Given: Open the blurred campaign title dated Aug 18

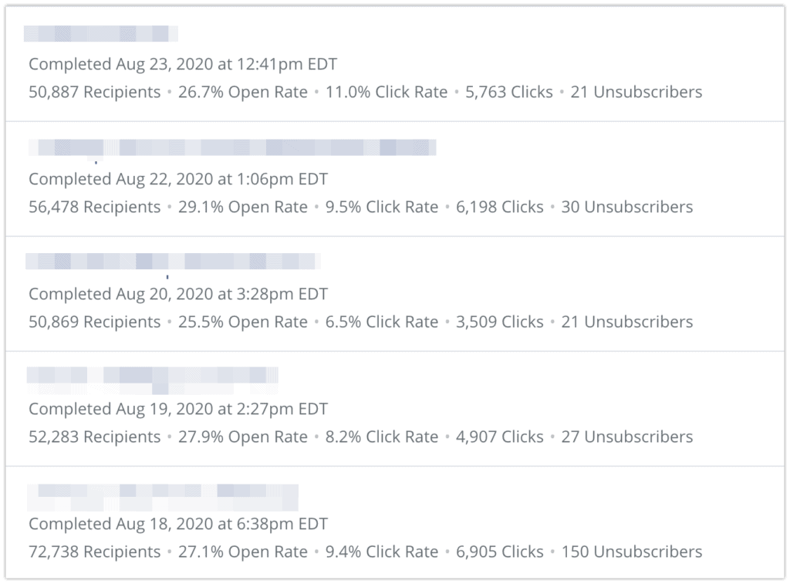Looking at the screenshot, I should coord(163,498).
